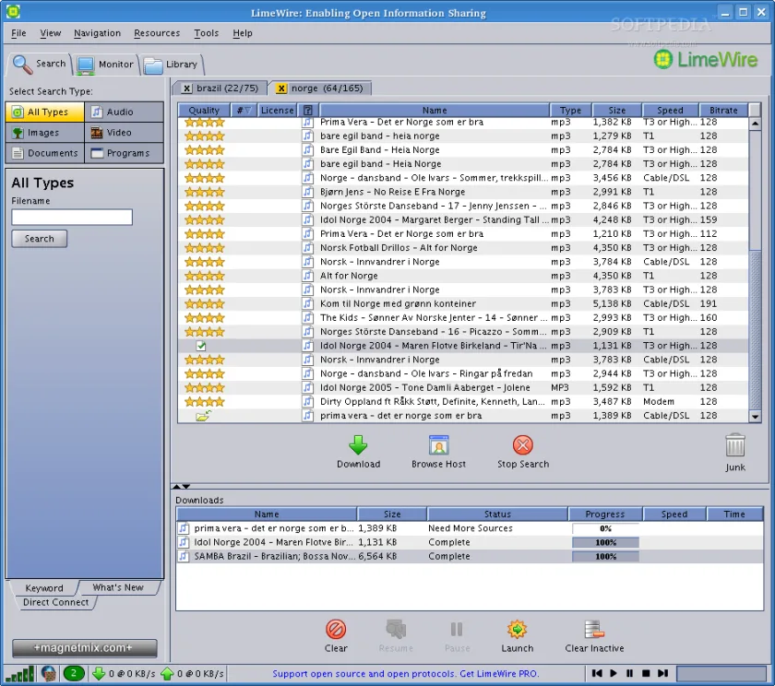Image resolution: width=775 pixels, height=686 pixels.
Task: Select the Video search type
Action: click(124, 133)
